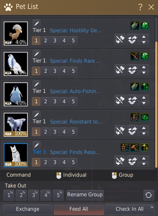Toggle group 3 for the chick pet
This screenshot has height=216, width=158.
[x=55, y=41]
